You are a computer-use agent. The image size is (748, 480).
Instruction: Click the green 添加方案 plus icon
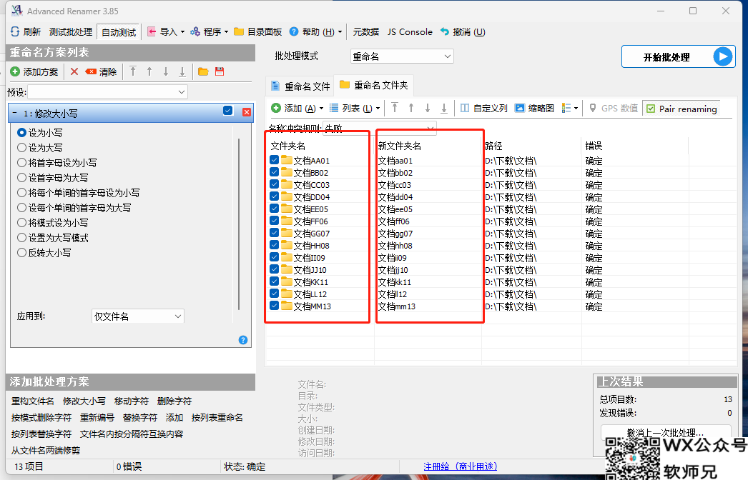pos(15,71)
